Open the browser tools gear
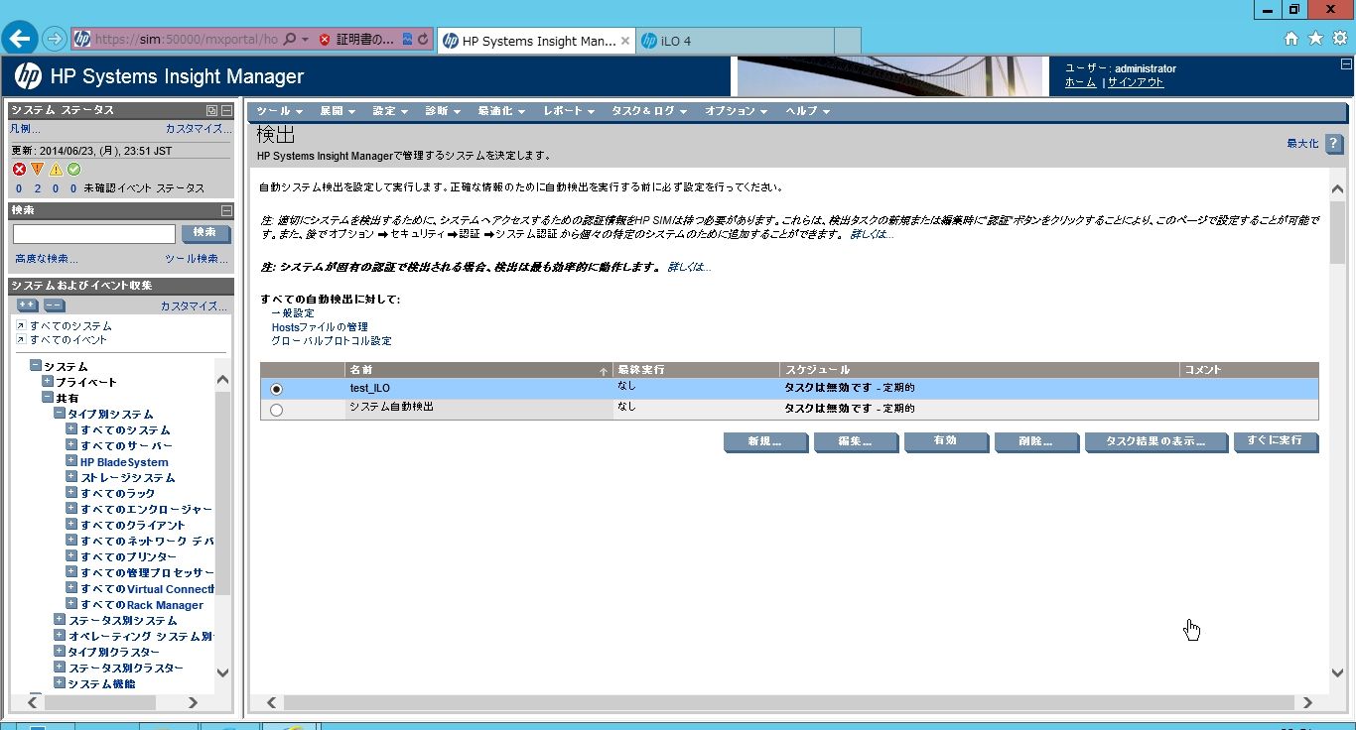 point(1340,39)
